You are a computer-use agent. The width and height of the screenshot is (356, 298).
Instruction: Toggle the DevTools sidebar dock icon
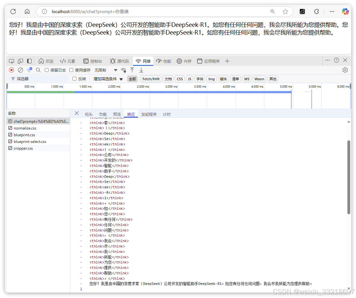[29, 61]
